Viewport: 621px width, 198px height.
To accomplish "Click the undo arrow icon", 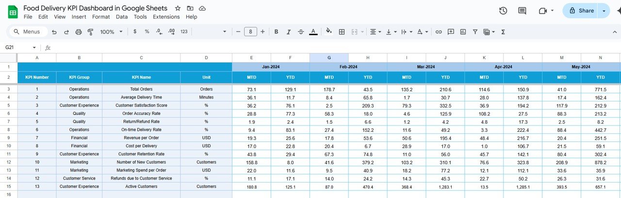I will [54, 32].
